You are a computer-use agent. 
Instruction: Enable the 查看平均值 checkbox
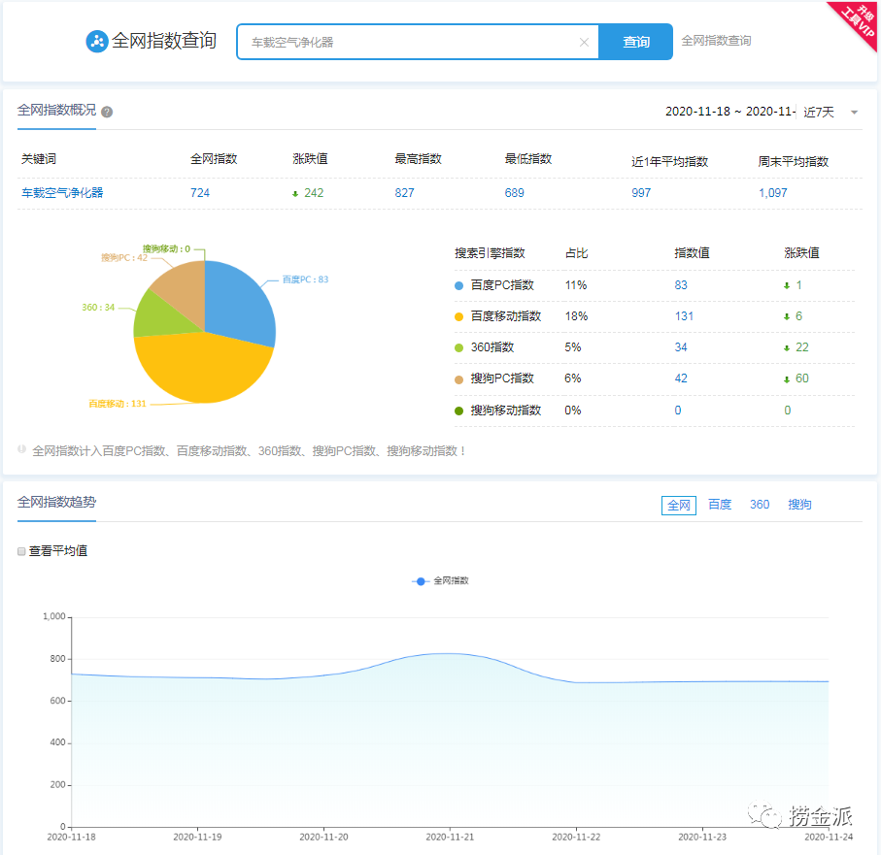tap(22, 551)
